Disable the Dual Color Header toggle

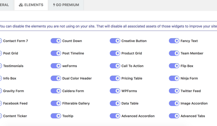pos(56,78)
